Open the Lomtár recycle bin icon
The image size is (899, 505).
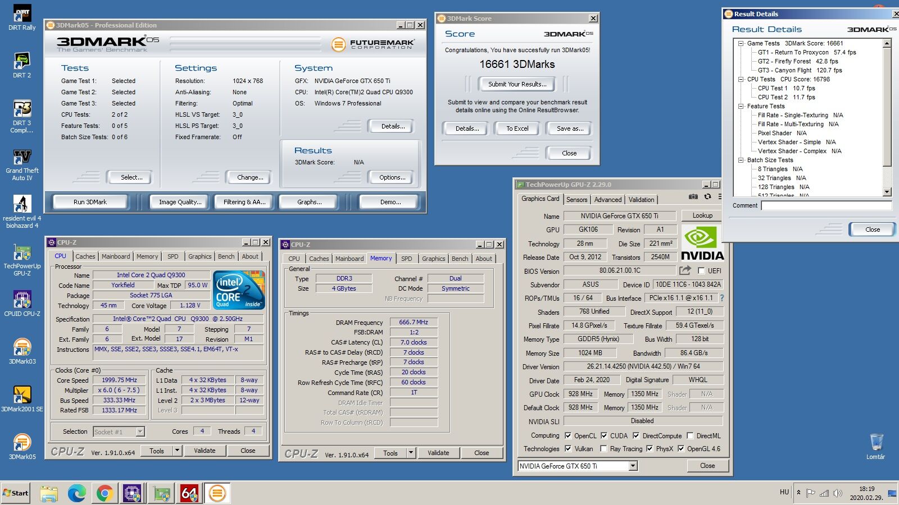point(876,447)
